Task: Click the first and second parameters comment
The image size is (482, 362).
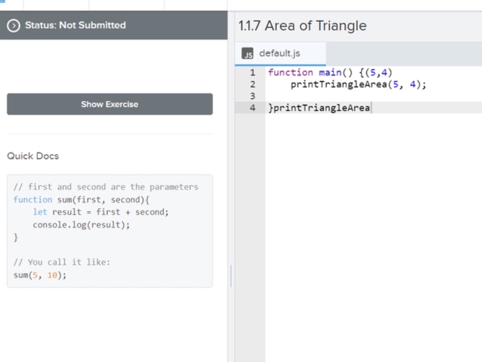Action: point(106,187)
